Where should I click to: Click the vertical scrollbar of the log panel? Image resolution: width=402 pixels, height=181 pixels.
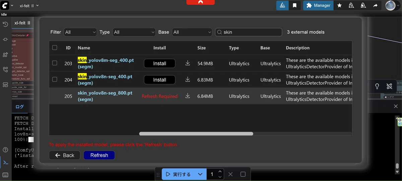point(397,166)
